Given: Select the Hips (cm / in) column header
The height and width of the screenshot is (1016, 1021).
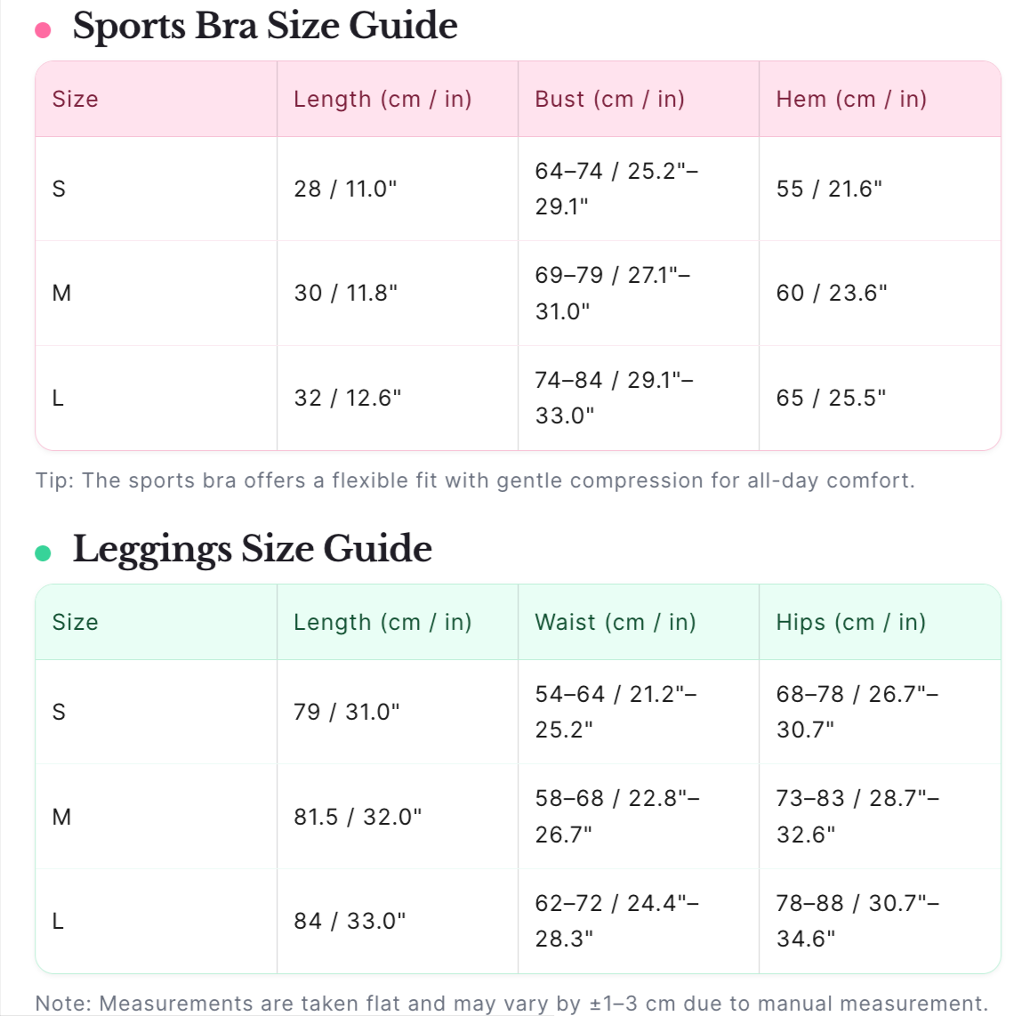Looking at the screenshot, I should click(x=851, y=622).
